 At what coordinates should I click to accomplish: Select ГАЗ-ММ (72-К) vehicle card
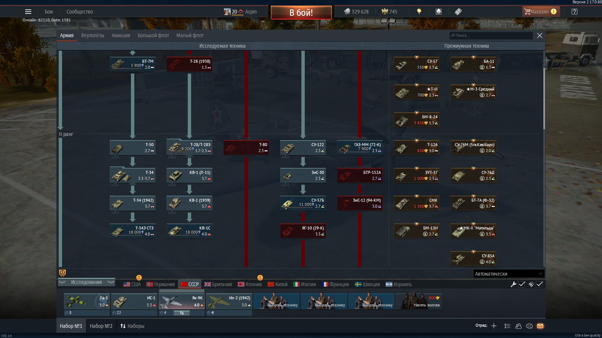click(360, 147)
